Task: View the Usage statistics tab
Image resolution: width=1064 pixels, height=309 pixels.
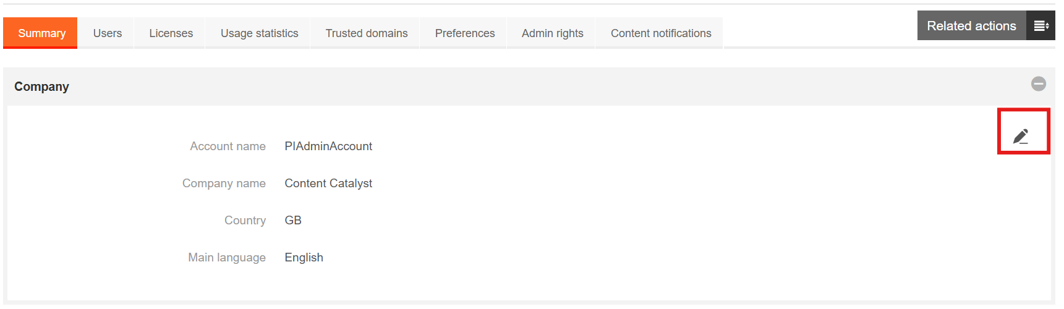Action: (259, 33)
